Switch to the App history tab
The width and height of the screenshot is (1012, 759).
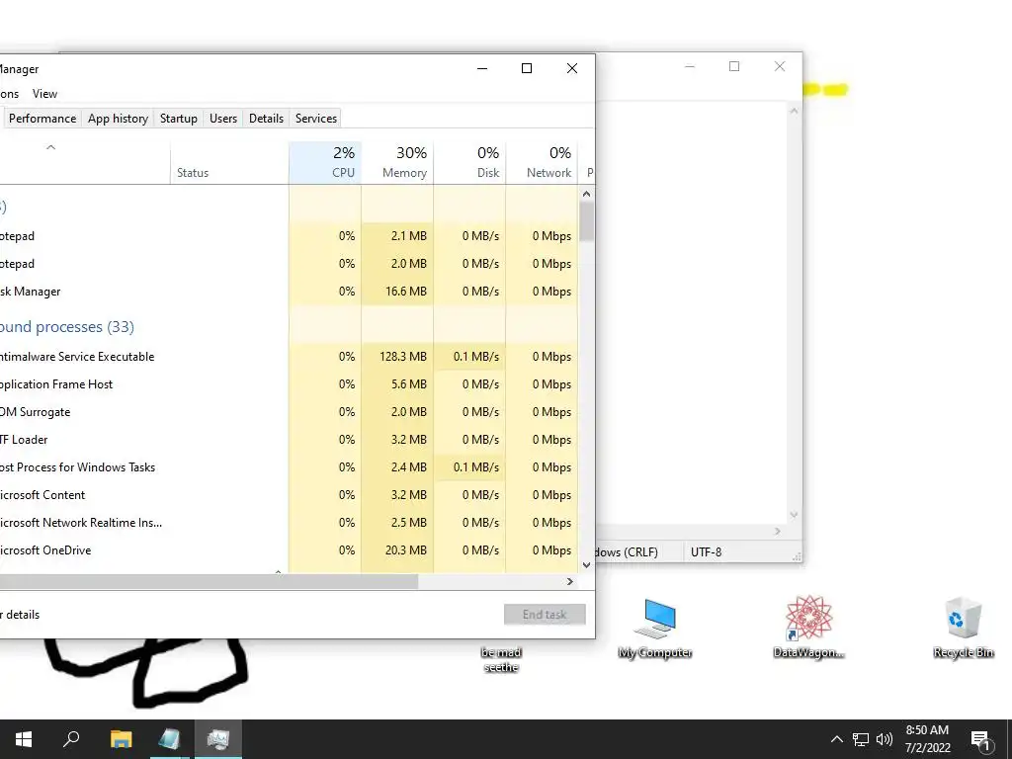coord(119,119)
